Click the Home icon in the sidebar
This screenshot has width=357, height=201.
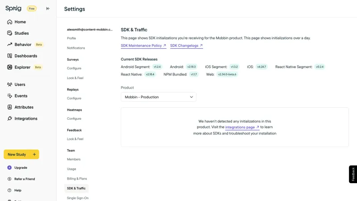click(x=9, y=22)
